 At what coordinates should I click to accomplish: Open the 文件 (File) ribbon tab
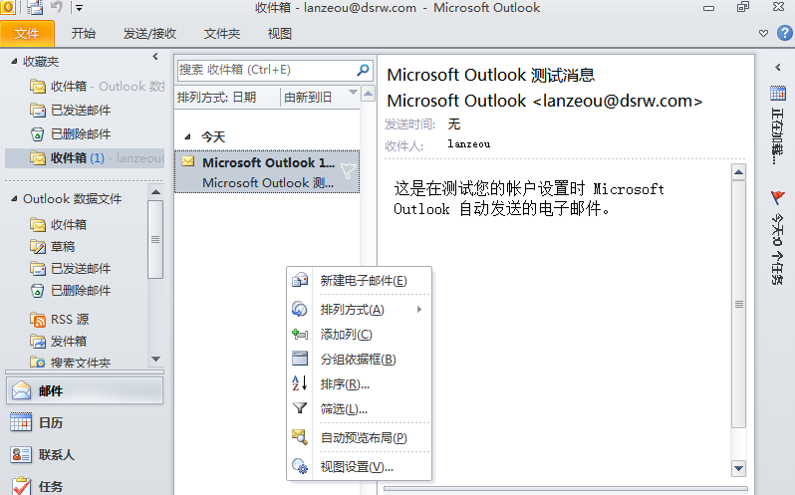coord(27,34)
